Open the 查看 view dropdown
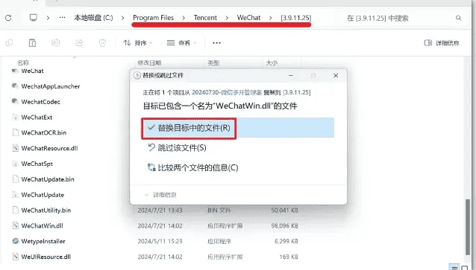This screenshot has width=476, height=270. 181,43
